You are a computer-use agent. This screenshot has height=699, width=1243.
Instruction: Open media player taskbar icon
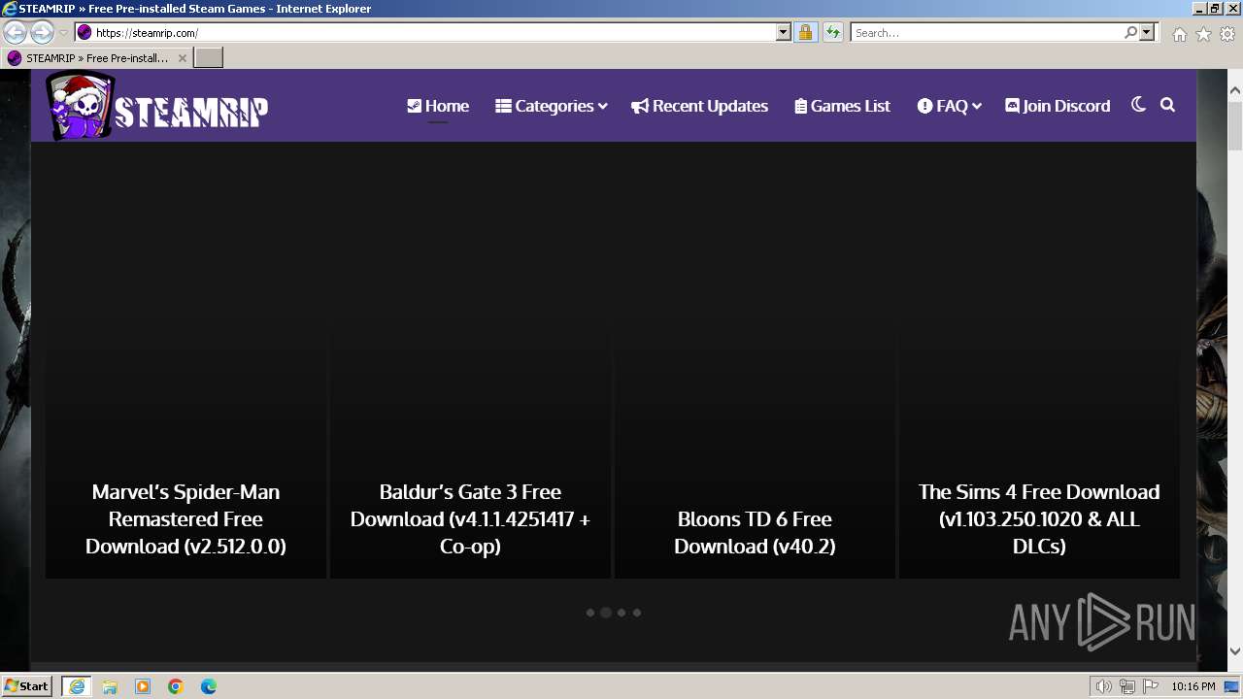[x=143, y=686]
